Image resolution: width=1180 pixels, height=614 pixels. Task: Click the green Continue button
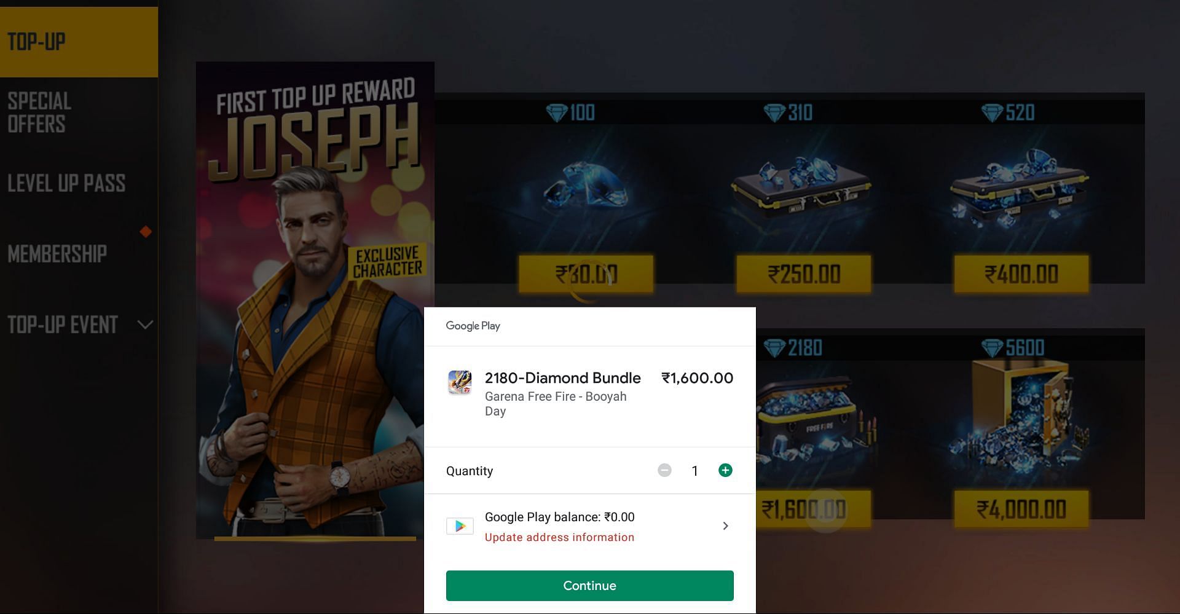point(590,586)
